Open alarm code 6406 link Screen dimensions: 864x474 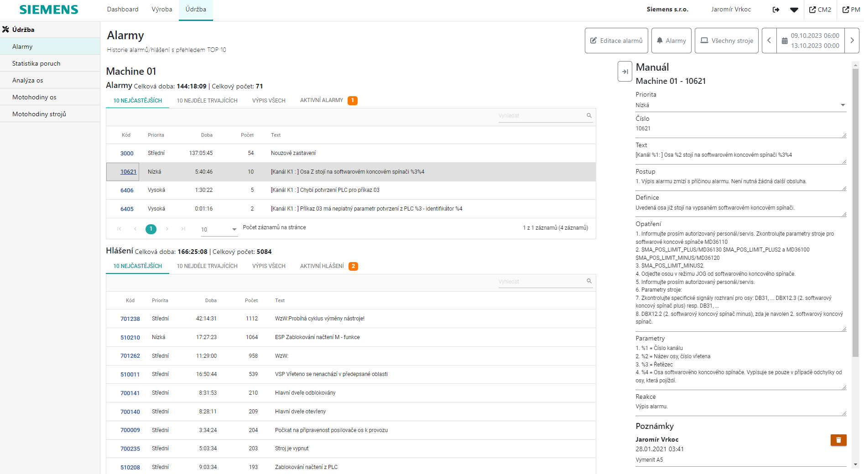pyautogui.click(x=127, y=191)
